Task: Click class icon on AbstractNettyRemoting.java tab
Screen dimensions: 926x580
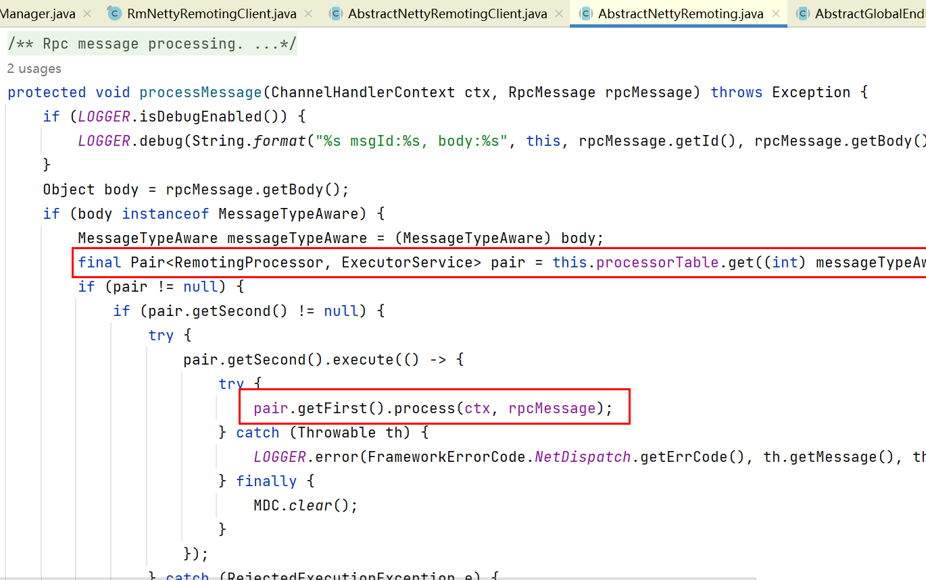Action: [585, 14]
